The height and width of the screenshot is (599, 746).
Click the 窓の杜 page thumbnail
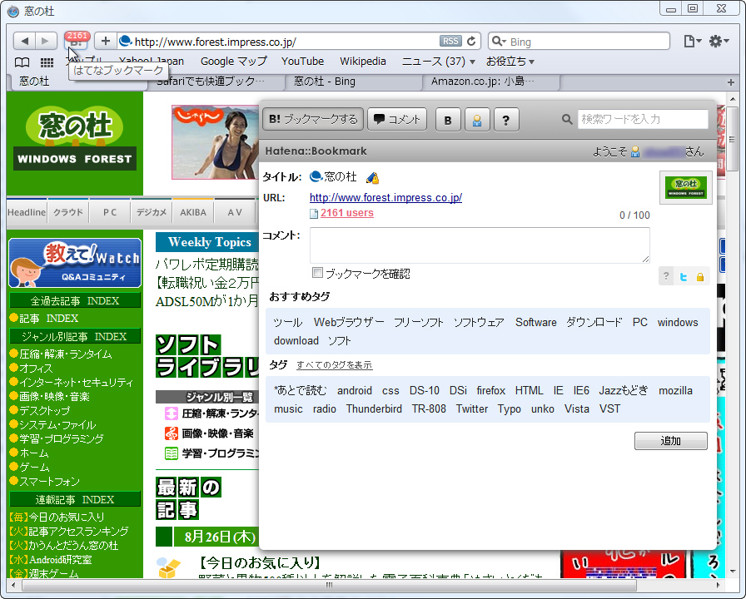click(685, 188)
